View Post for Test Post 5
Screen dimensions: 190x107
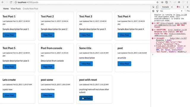(x=9, y=67)
